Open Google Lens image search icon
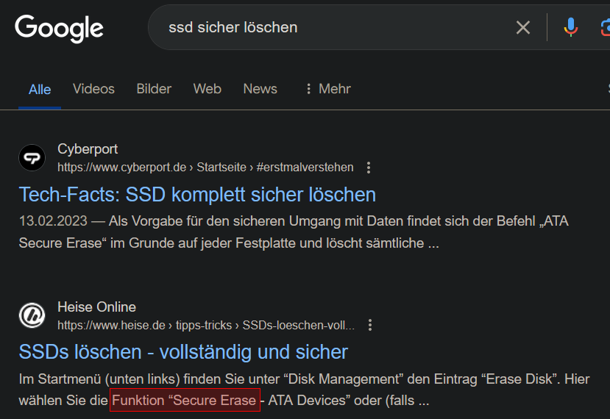The width and height of the screenshot is (610, 419). (x=606, y=28)
